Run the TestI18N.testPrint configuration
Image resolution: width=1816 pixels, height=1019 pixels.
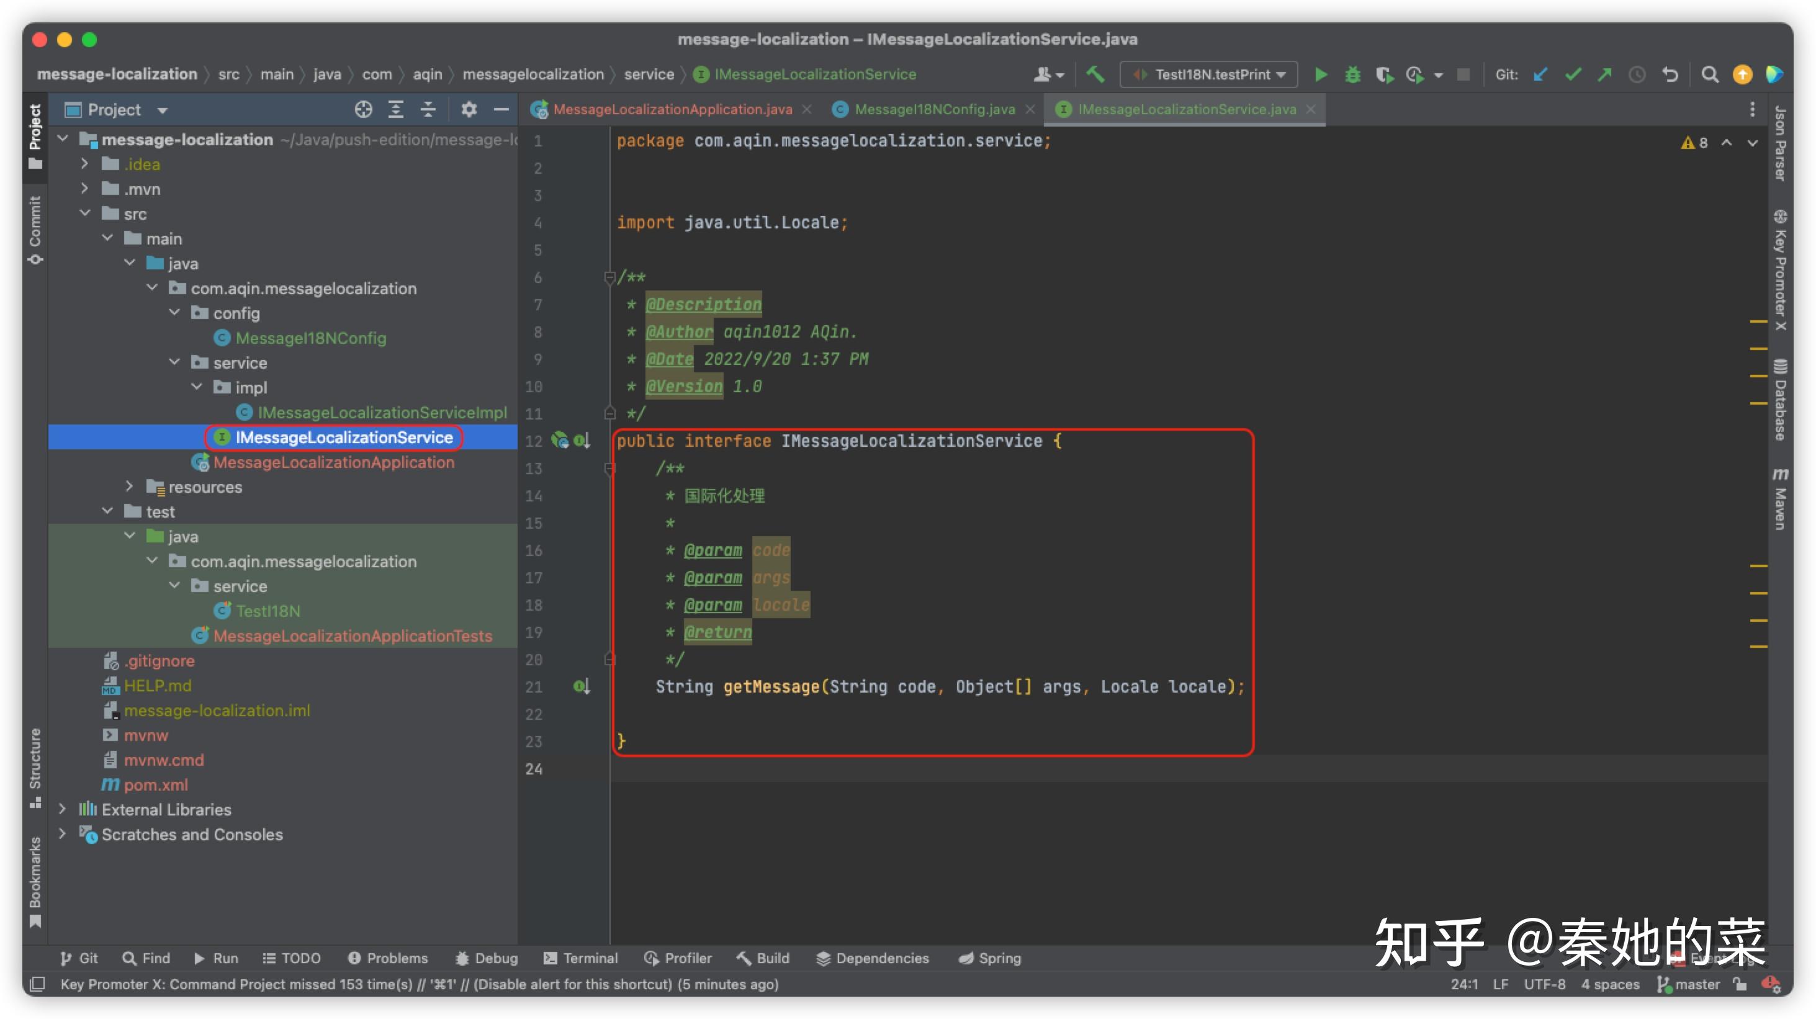pyautogui.click(x=1320, y=74)
